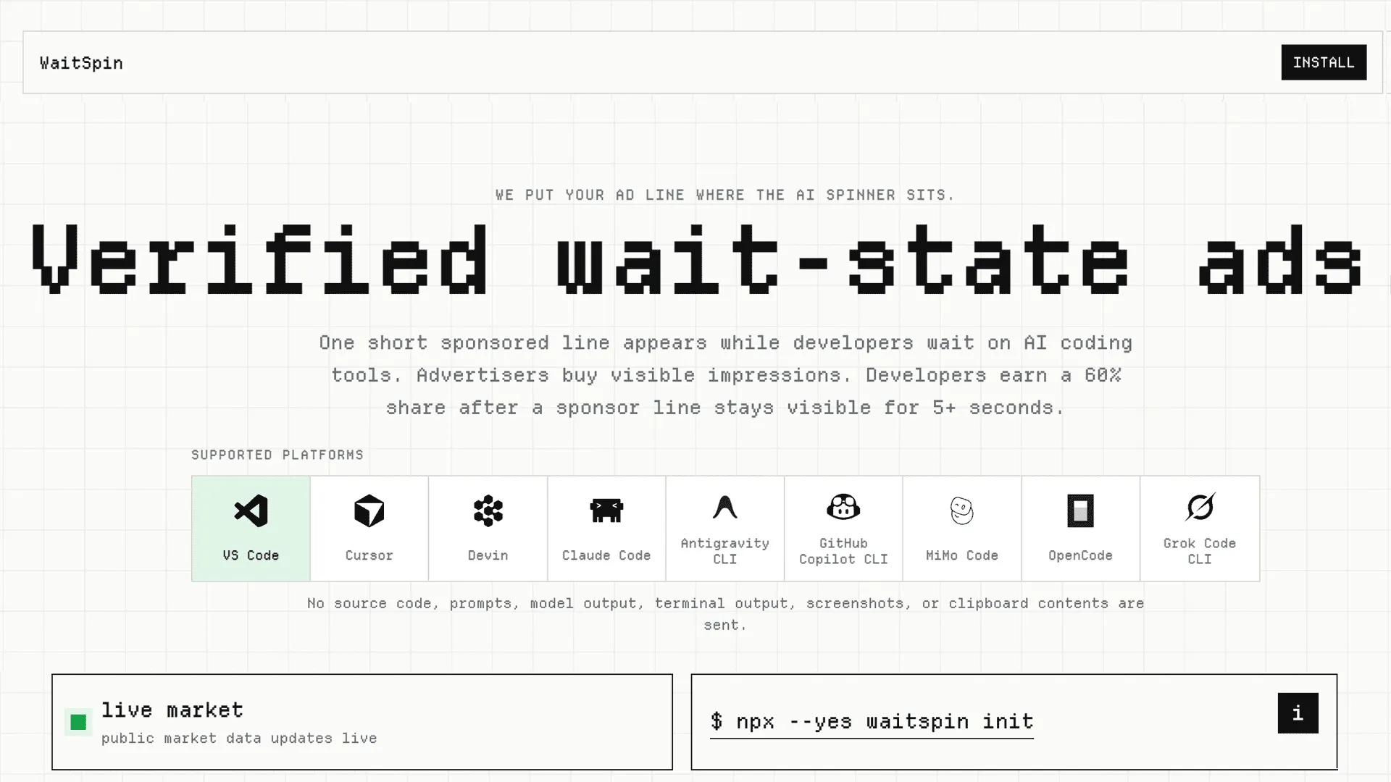Click the WaitSpin logo text
Image resolution: width=1391 pixels, height=782 pixels.
pos(81,63)
